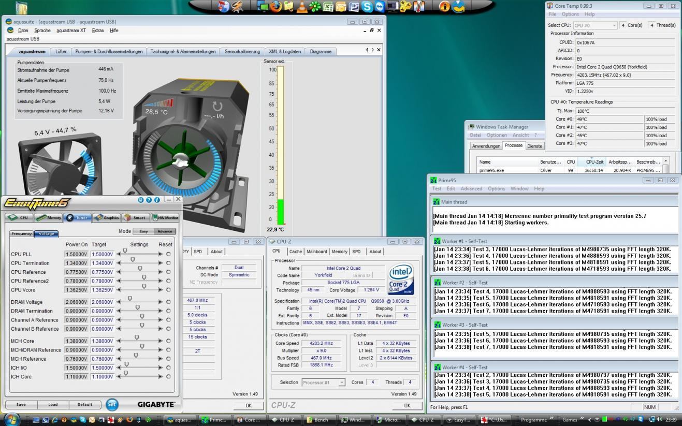Move the CPU Termination slider handle

pos(133,260)
